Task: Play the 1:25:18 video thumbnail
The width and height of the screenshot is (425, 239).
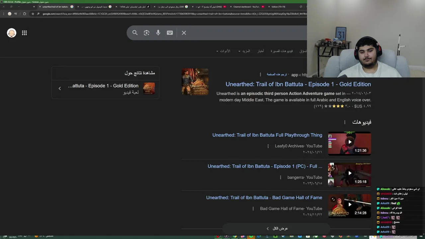Action: click(350, 175)
